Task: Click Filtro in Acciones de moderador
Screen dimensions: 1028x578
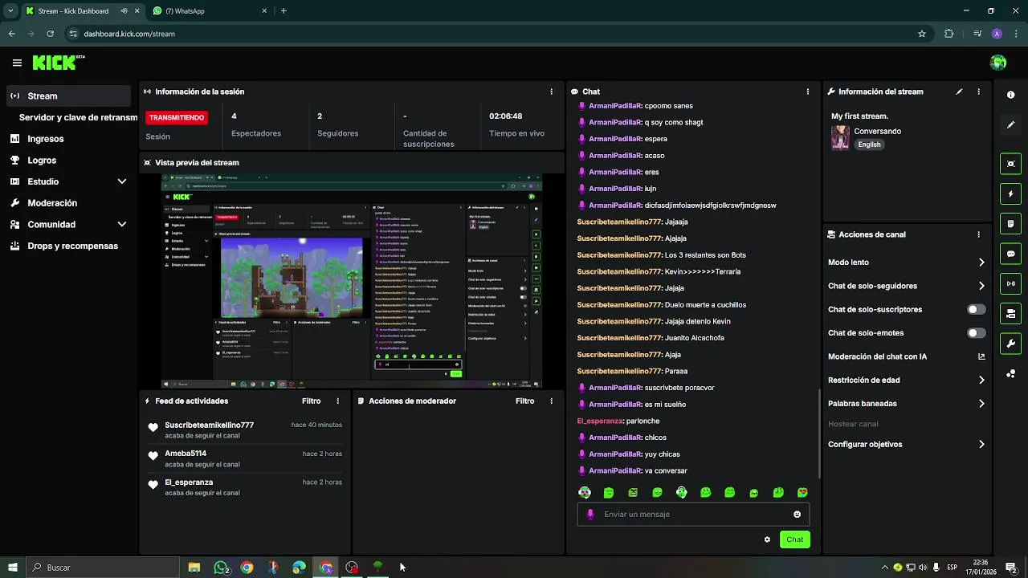Action: [x=524, y=401]
